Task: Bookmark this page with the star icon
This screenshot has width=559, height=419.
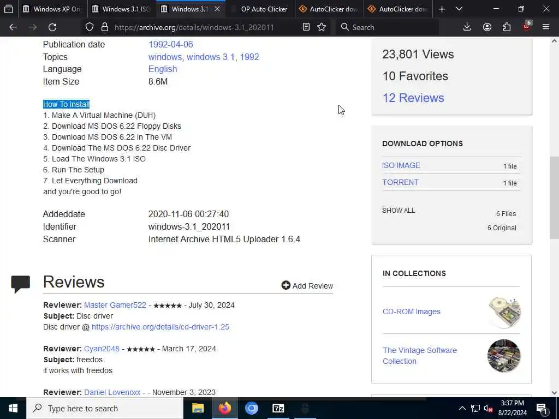Action: (x=322, y=27)
